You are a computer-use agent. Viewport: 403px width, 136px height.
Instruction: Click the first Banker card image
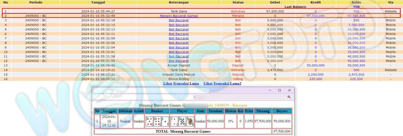(x=149, y=121)
